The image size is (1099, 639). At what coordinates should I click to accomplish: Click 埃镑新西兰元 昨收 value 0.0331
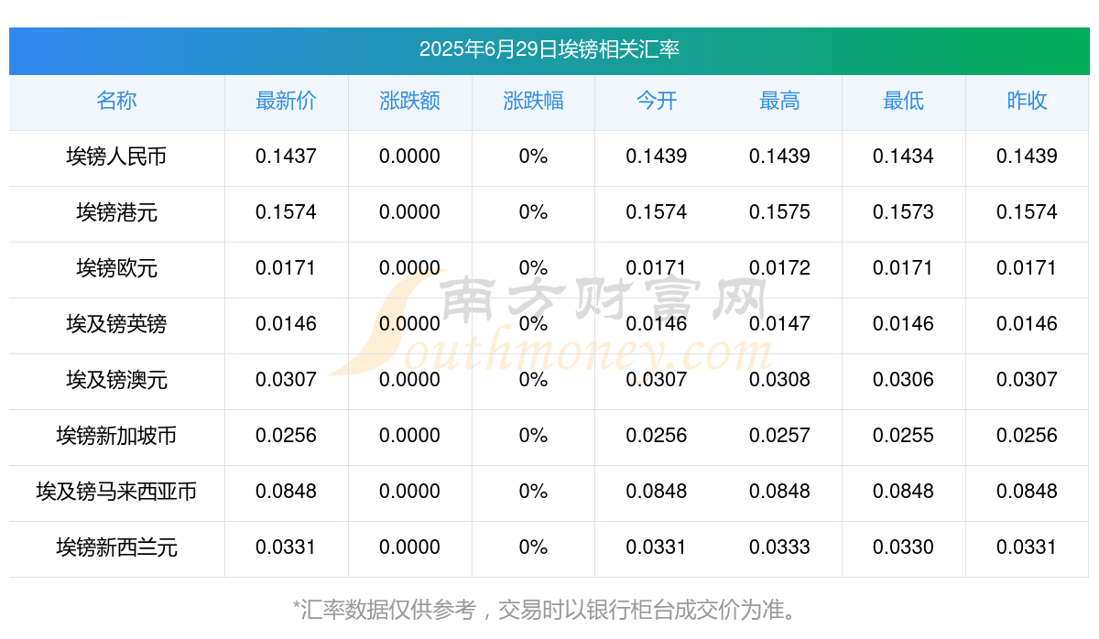1027,547
